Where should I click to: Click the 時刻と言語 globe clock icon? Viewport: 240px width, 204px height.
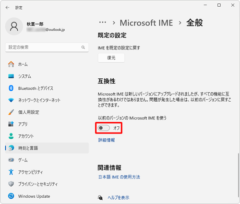[11, 148]
